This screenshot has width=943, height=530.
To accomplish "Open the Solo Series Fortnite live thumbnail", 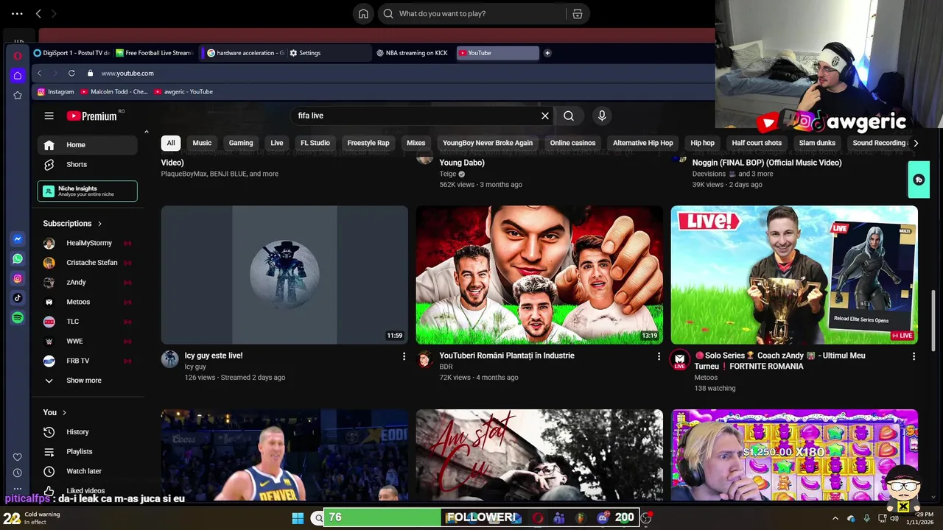I will 794,275.
